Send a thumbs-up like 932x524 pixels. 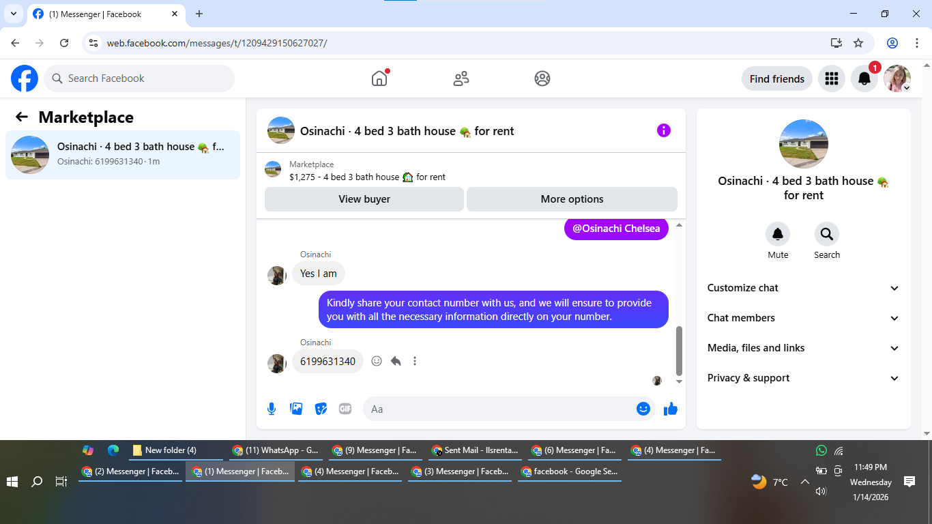[671, 409]
